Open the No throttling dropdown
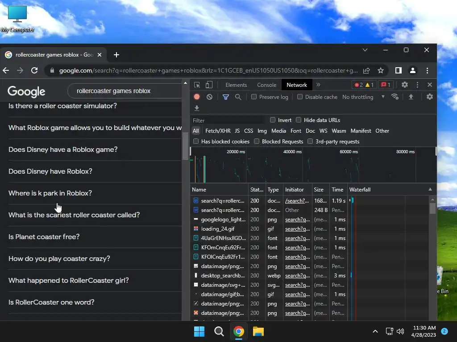Screen dimensions: 457x342 point(363,97)
